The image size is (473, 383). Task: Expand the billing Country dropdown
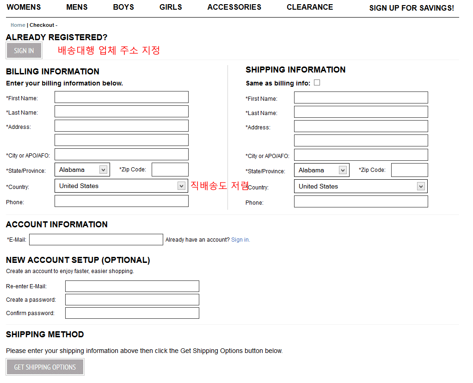[x=122, y=186]
